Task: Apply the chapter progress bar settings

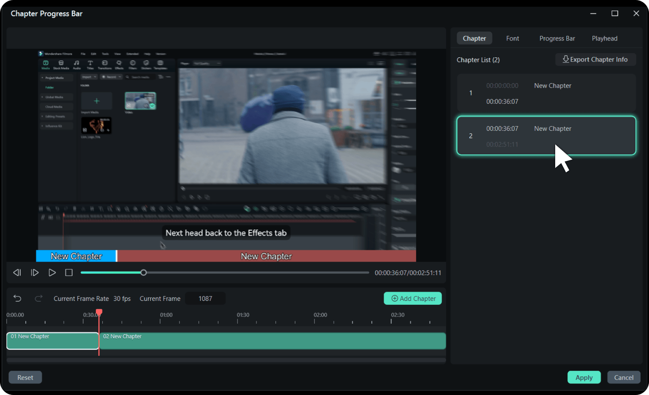Action: pyautogui.click(x=584, y=377)
